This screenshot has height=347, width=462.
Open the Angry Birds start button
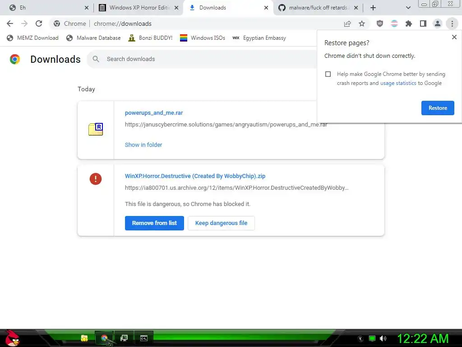coord(12,338)
